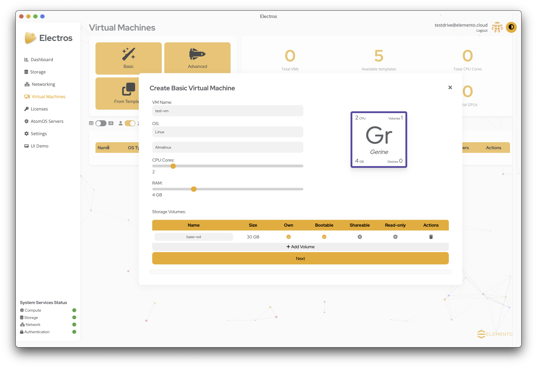Click the Virtual Machines monitor icon
Screen dimensions: 537x368
click(x=27, y=96)
